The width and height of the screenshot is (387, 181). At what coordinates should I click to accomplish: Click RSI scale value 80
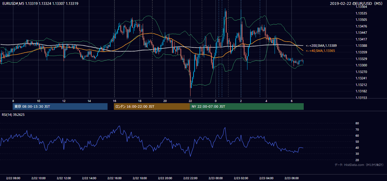pyautogui.click(x=357, y=123)
